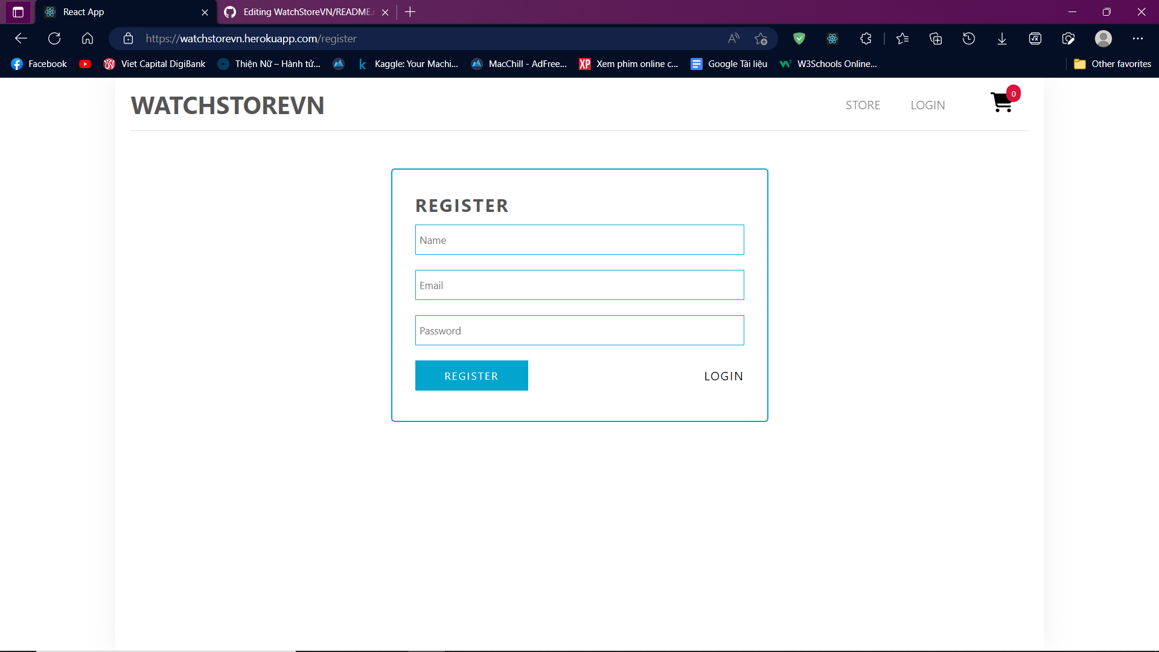1159x652 pixels.
Task: Open the user profile avatar
Action: (1103, 39)
